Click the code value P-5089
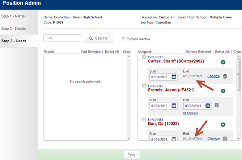 58,22
